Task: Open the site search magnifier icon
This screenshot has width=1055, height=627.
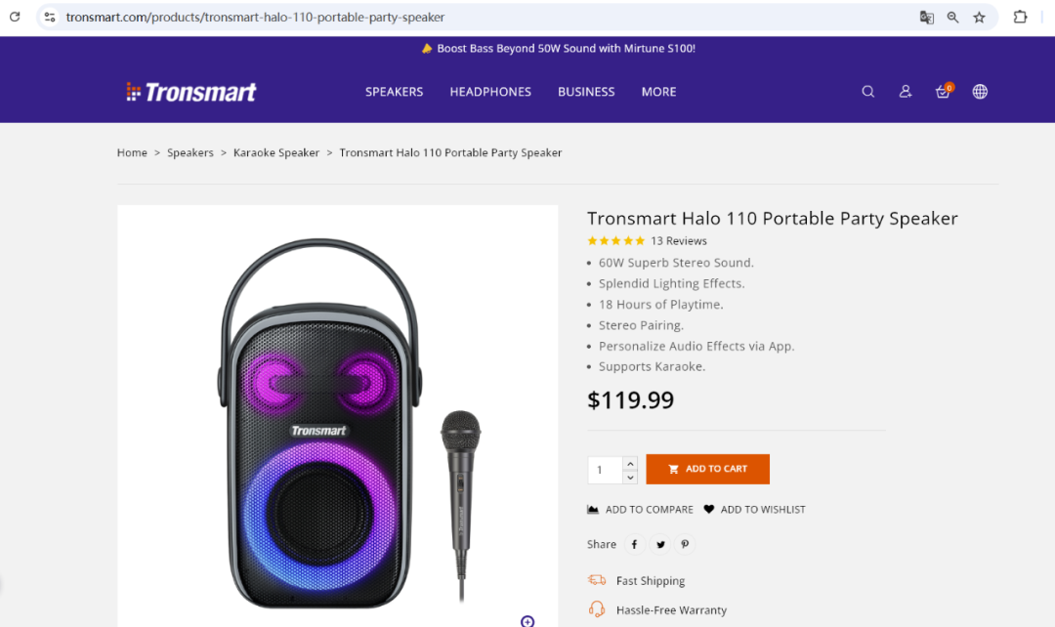Action: click(868, 92)
